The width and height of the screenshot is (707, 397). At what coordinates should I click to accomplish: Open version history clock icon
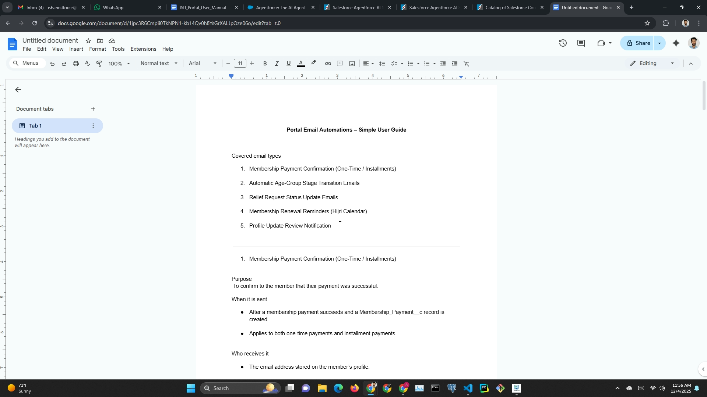point(563,43)
